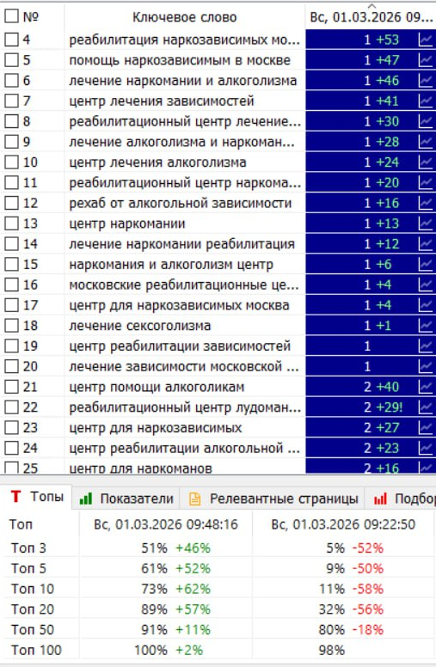The width and height of the screenshot is (436, 667).
Task: Check the box for row 7
Action: coord(11,101)
